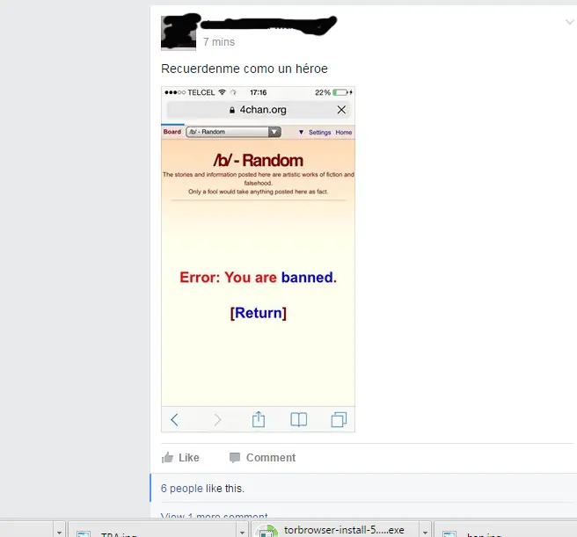Open the leftmost download item's dropdown arrow

[59, 532]
